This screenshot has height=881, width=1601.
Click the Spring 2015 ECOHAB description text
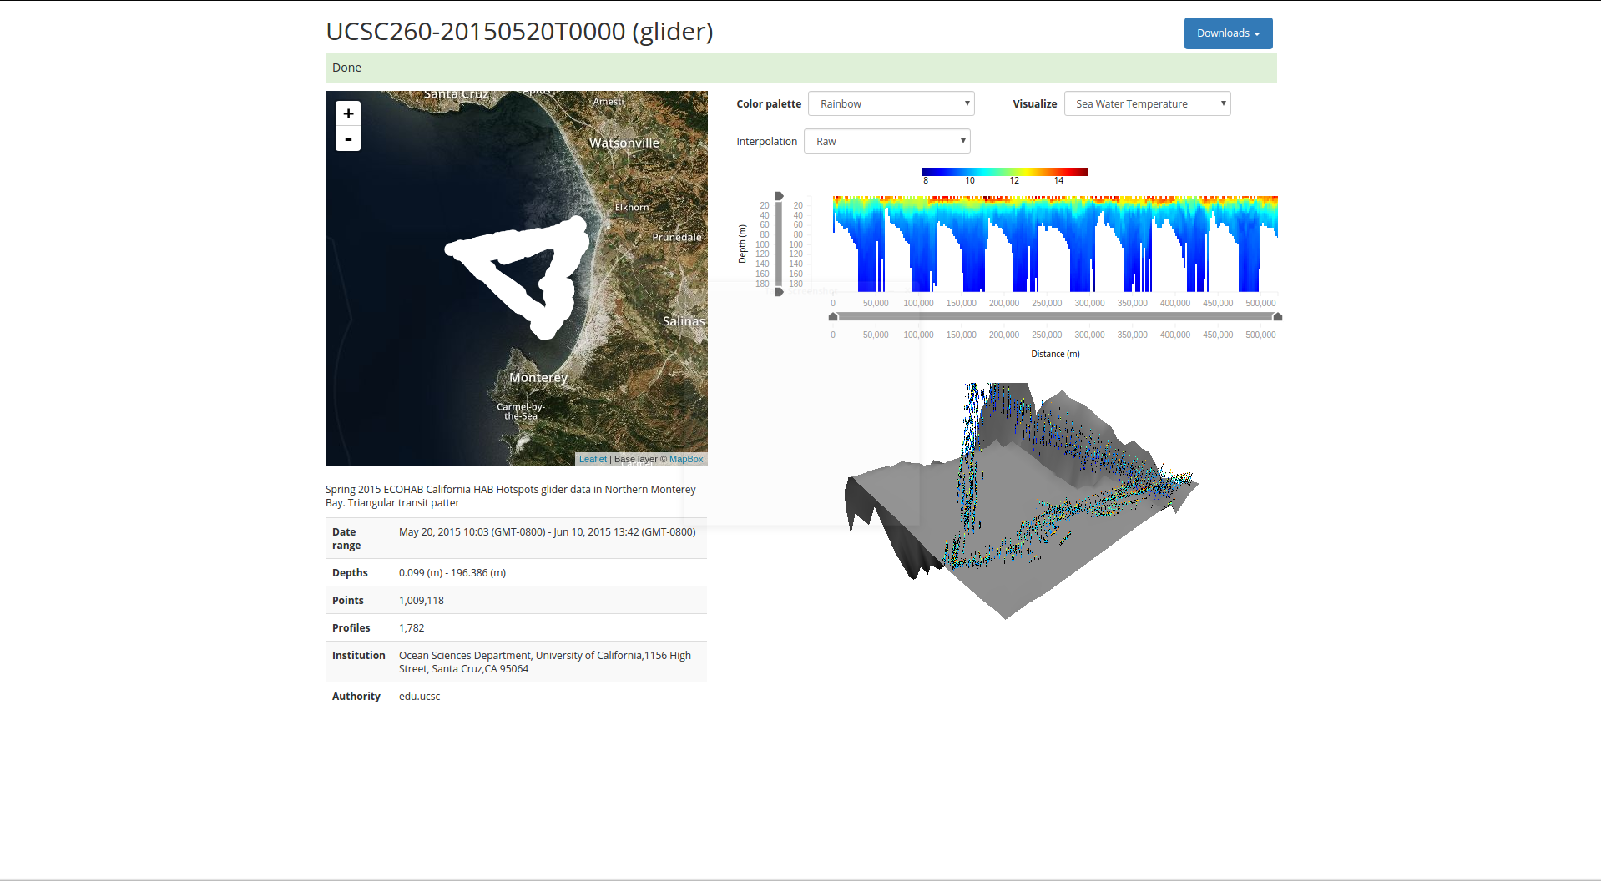pyautogui.click(x=511, y=496)
